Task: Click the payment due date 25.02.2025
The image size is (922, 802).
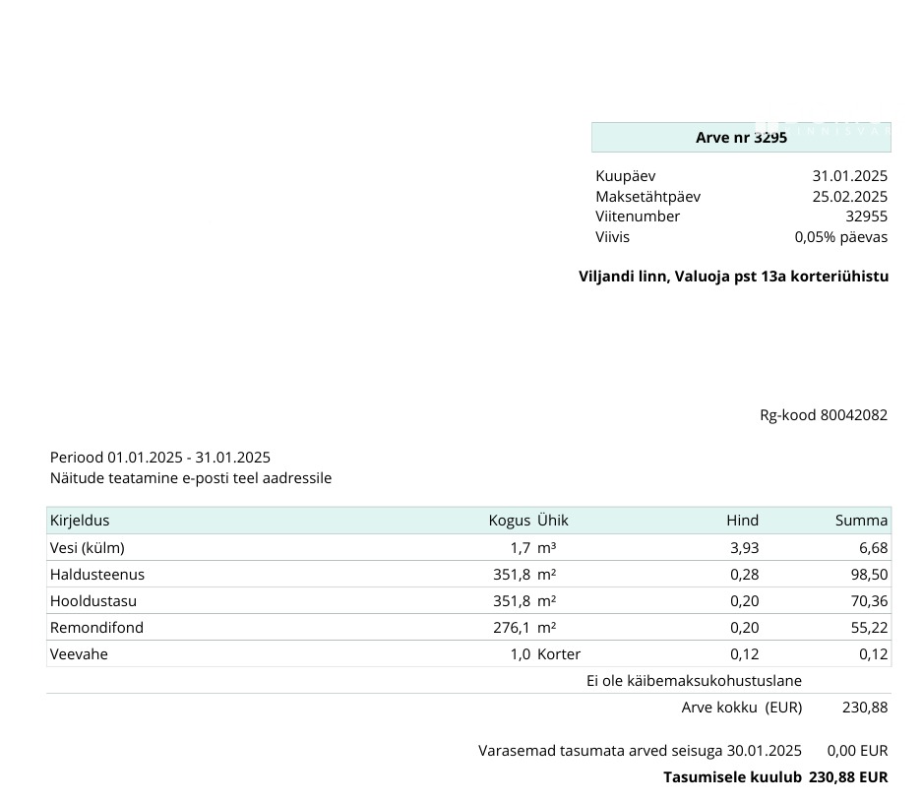Action: pyautogui.click(x=849, y=197)
